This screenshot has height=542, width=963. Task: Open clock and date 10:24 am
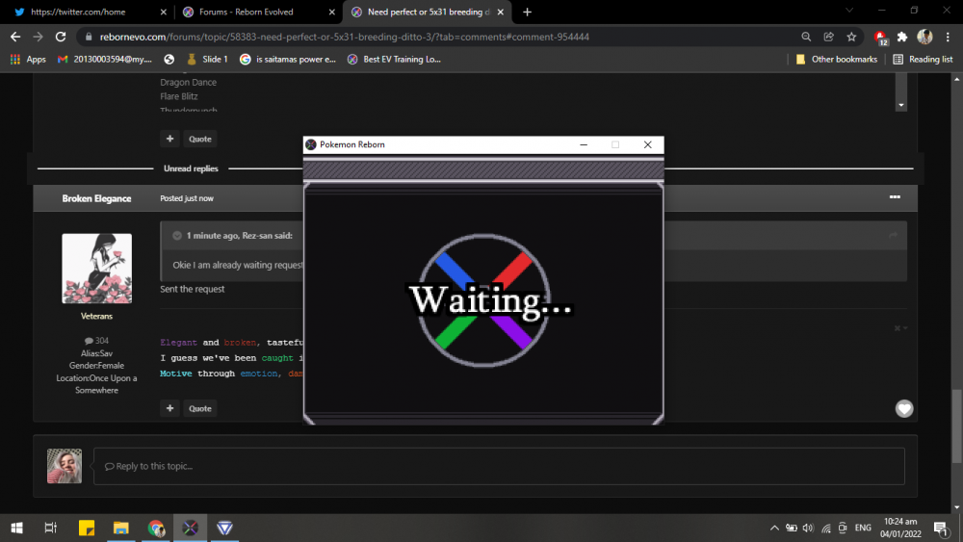pos(900,528)
